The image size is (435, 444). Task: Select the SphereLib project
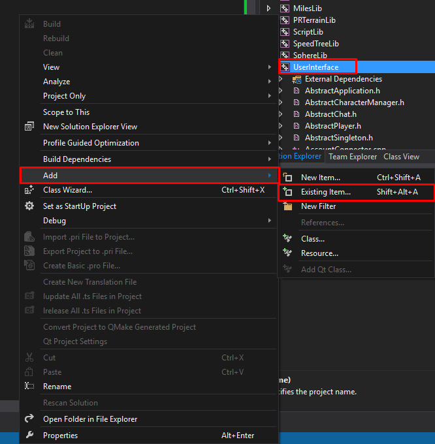click(310, 55)
